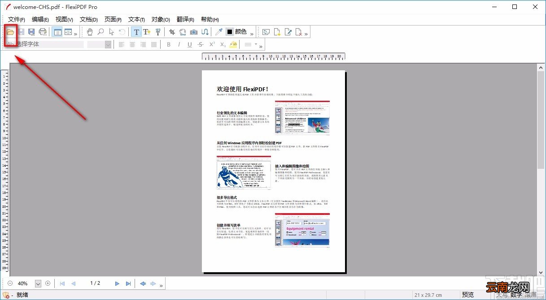The height and width of the screenshot is (300, 546).
Task: Click the rotate page icon
Action: click(x=266, y=32)
